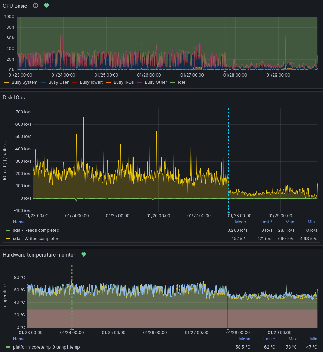Image resolution: width=323 pixels, height=352 pixels.
Task: Click the 78 °C Max temperature value
Action: [x=291, y=347]
